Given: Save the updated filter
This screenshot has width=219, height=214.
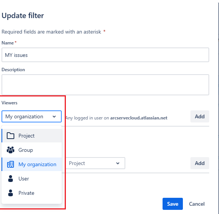Looking at the screenshot, I should (173, 204).
